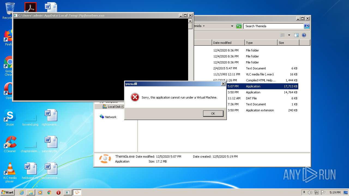Click the red error icon in yoza.dll dialog
The width and height of the screenshot is (349, 196).
pyautogui.click(x=135, y=97)
